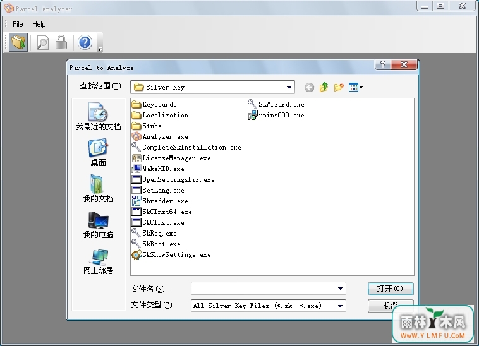Image resolution: width=479 pixels, height=346 pixels.
Task: Go to Desktop place (桌面)
Action: (98, 152)
